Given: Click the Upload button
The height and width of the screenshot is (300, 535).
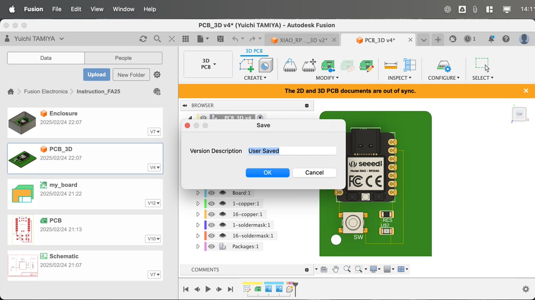Looking at the screenshot, I should [97, 74].
